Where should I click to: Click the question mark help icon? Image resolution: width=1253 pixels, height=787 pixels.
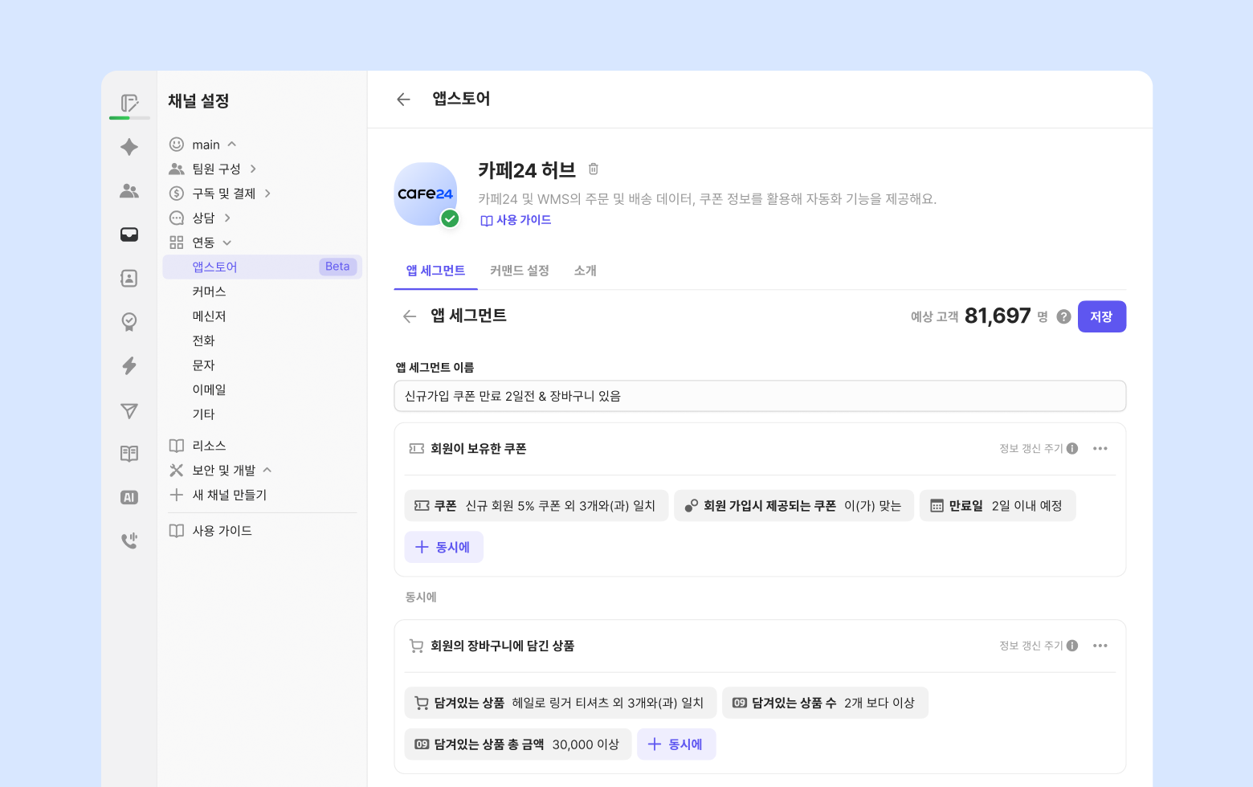pyautogui.click(x=1063, y=316)
